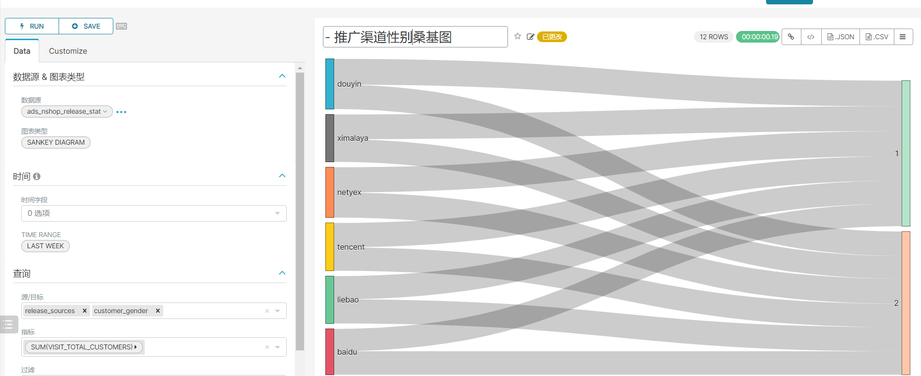
Task: Click the green target node 1
Action: 906,153
